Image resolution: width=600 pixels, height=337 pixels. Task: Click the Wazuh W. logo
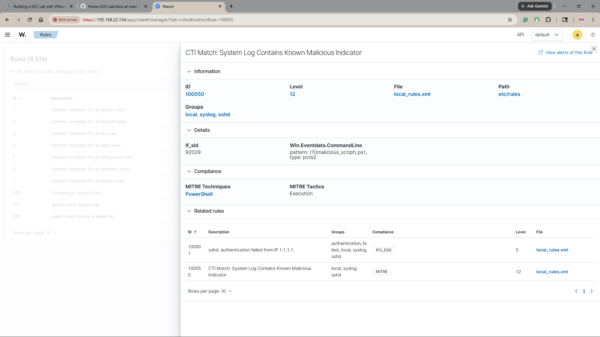click(23, 35)
